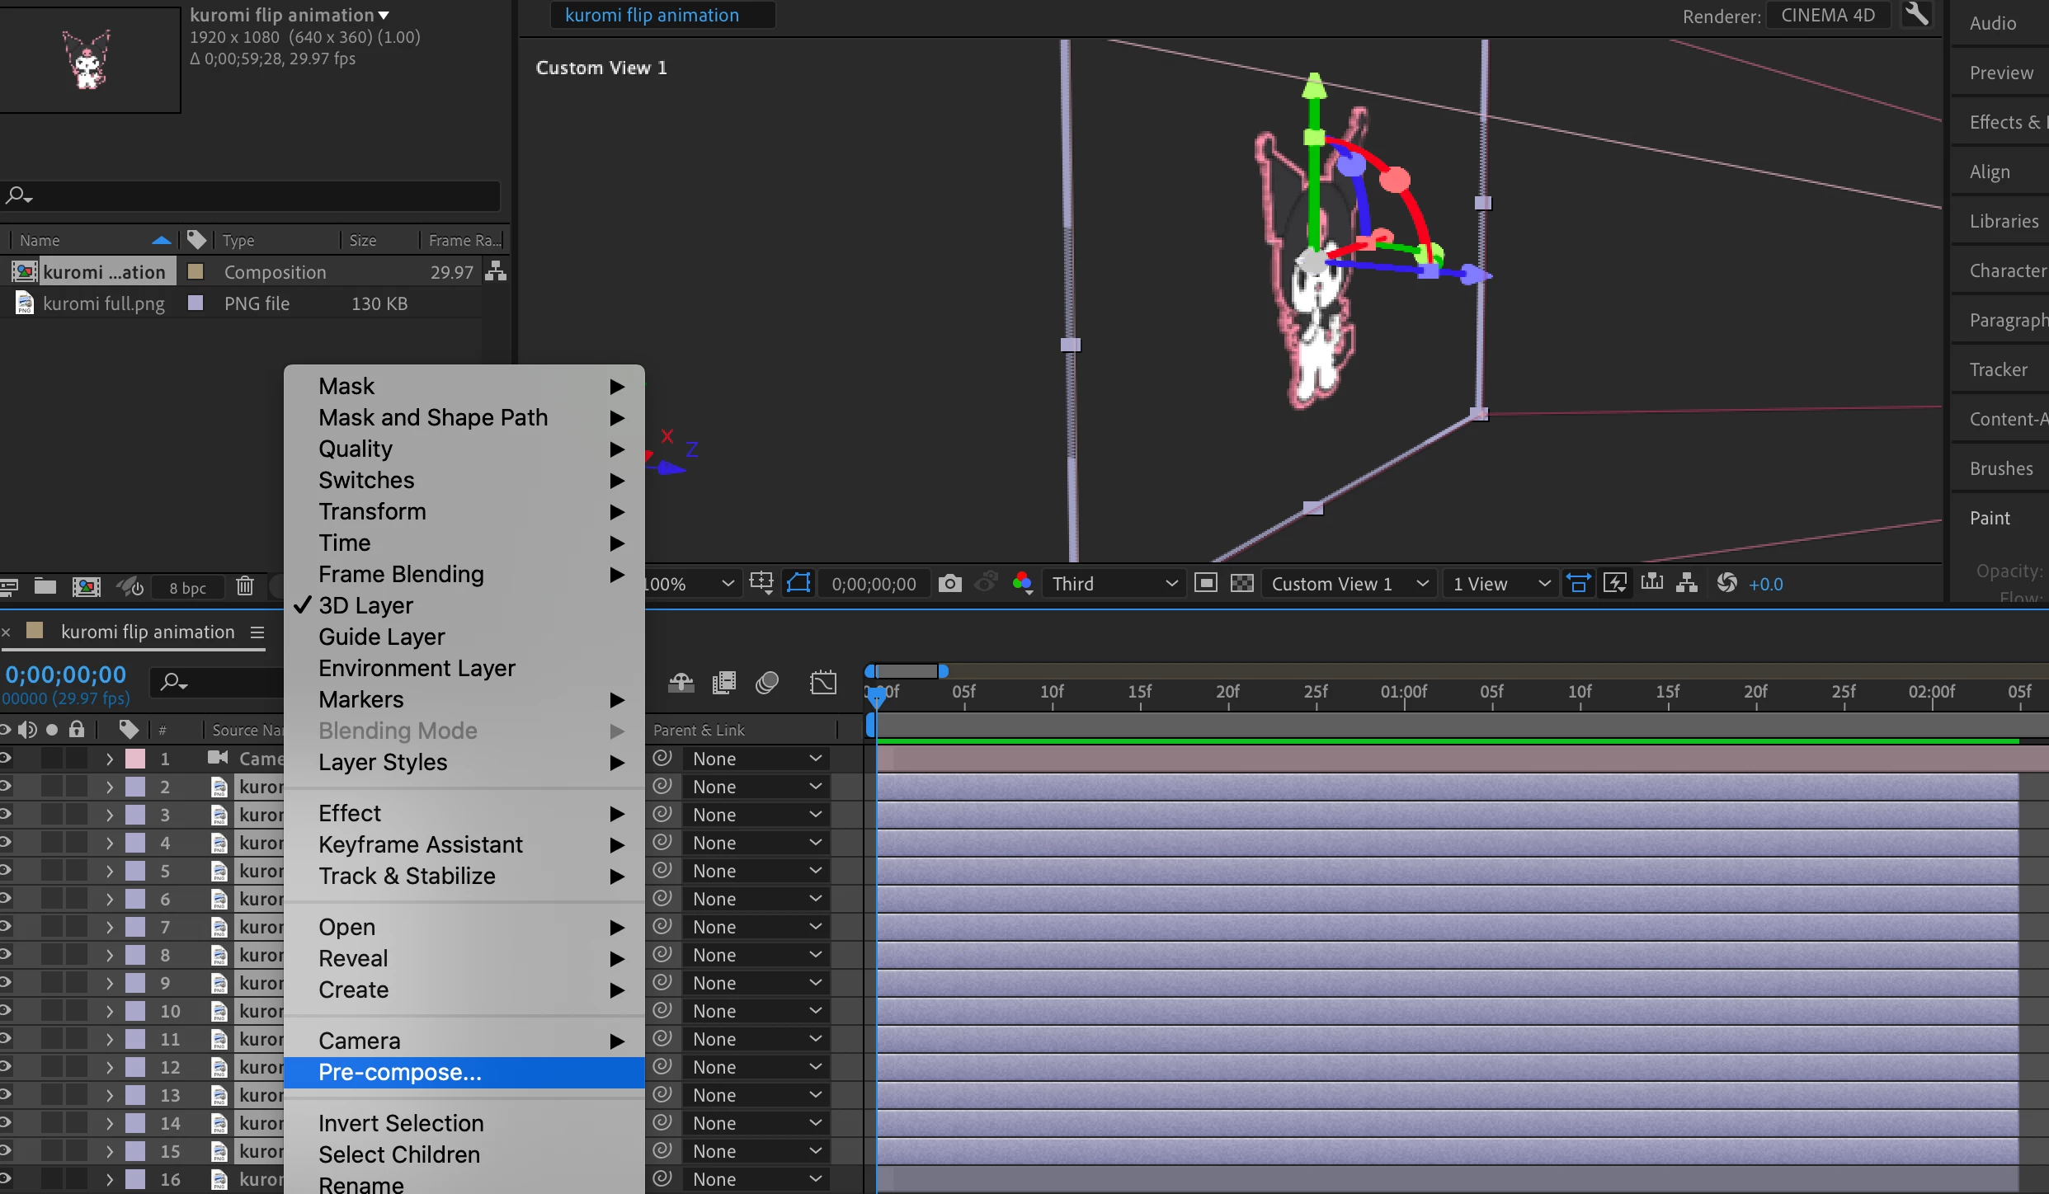The width and height of the screenshot is (2049, 1194).
Task: Open the Third resolution dropdown
Action: [x=1114, y=584]
